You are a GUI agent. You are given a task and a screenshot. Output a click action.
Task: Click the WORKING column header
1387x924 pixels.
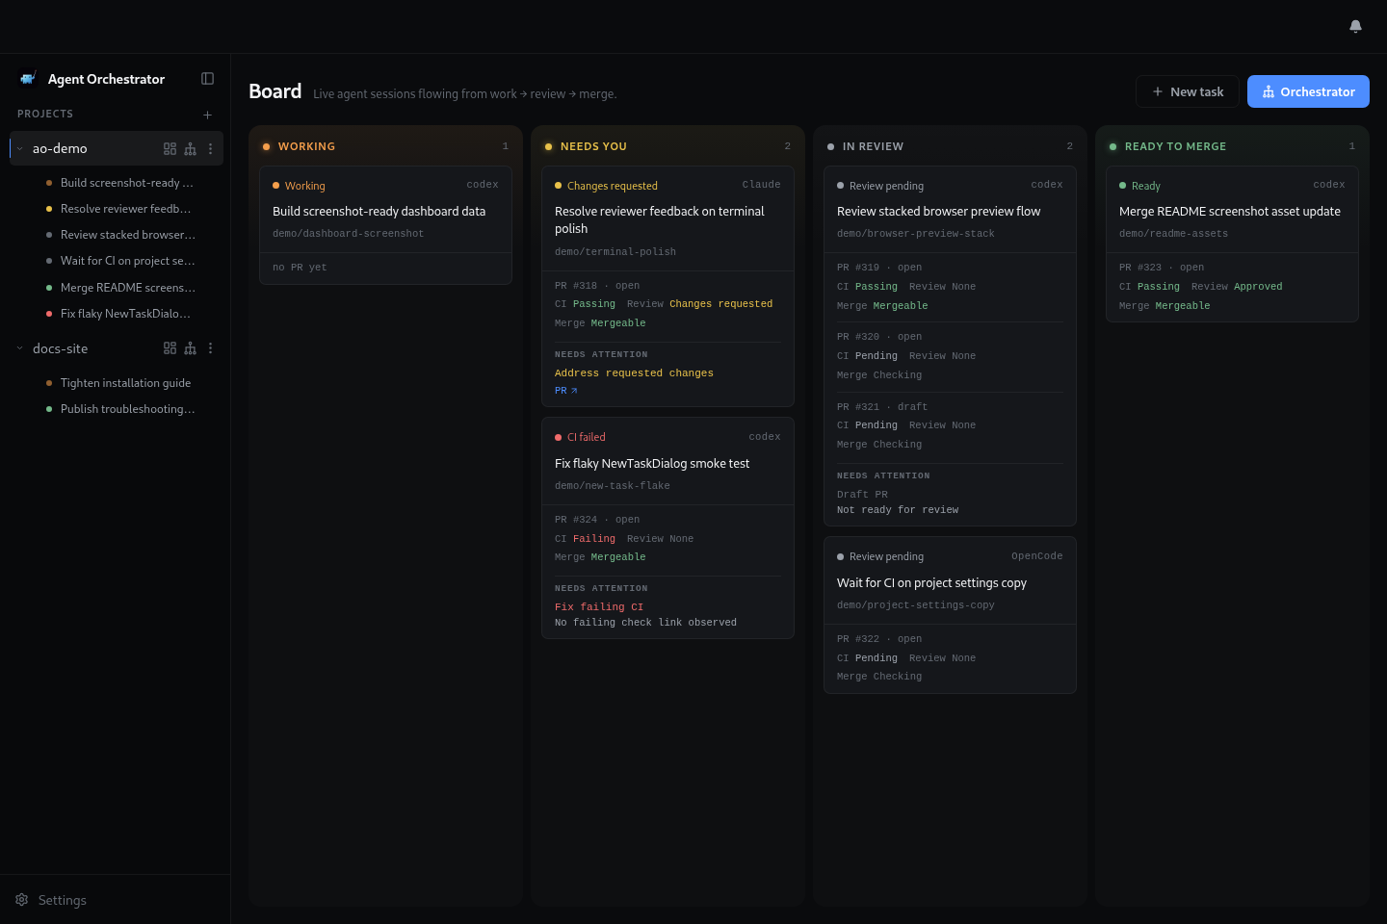306,146
